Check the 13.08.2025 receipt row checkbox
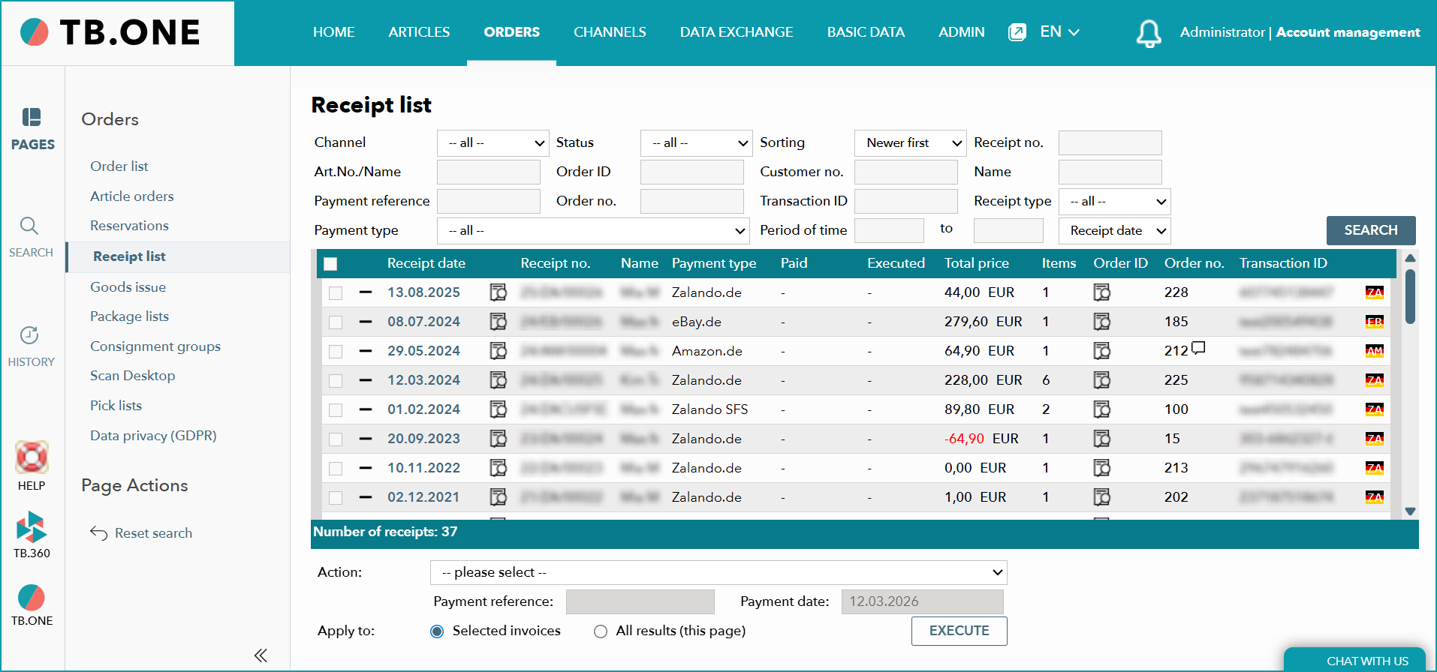 click(x=336, y=293)
